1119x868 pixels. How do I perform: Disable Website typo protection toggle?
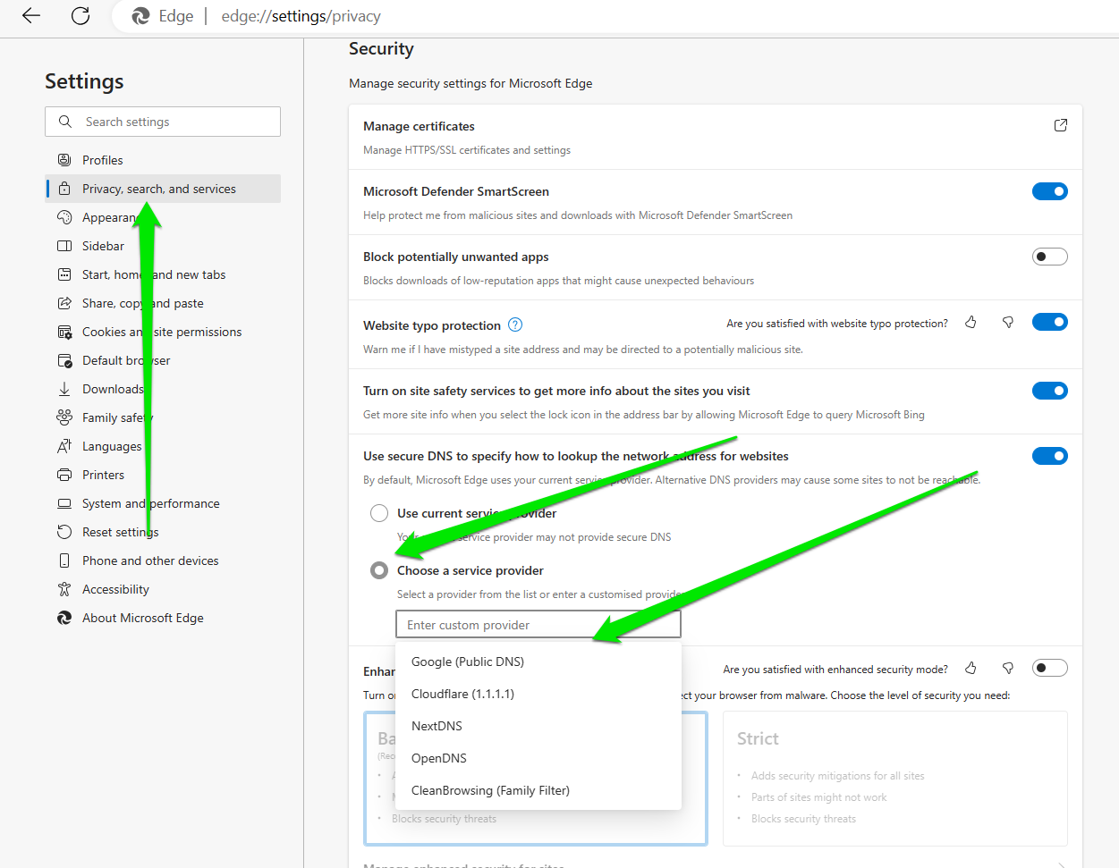point(1050,322)
